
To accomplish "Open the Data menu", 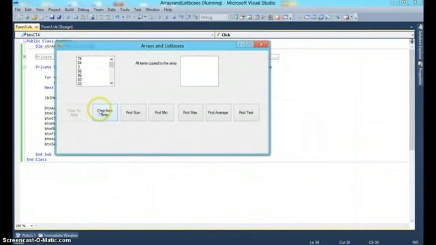I will pos(112,10).
